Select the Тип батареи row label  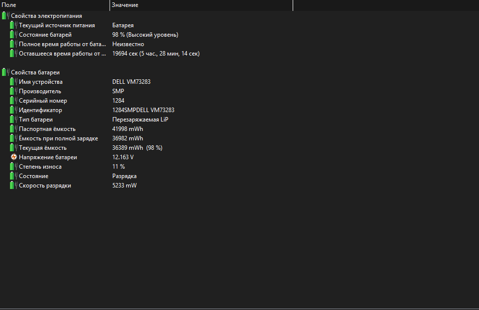pos(36,120)
